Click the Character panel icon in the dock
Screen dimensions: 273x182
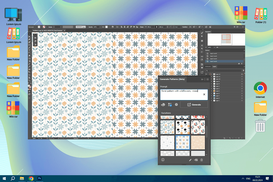click(x=202, y=45)
